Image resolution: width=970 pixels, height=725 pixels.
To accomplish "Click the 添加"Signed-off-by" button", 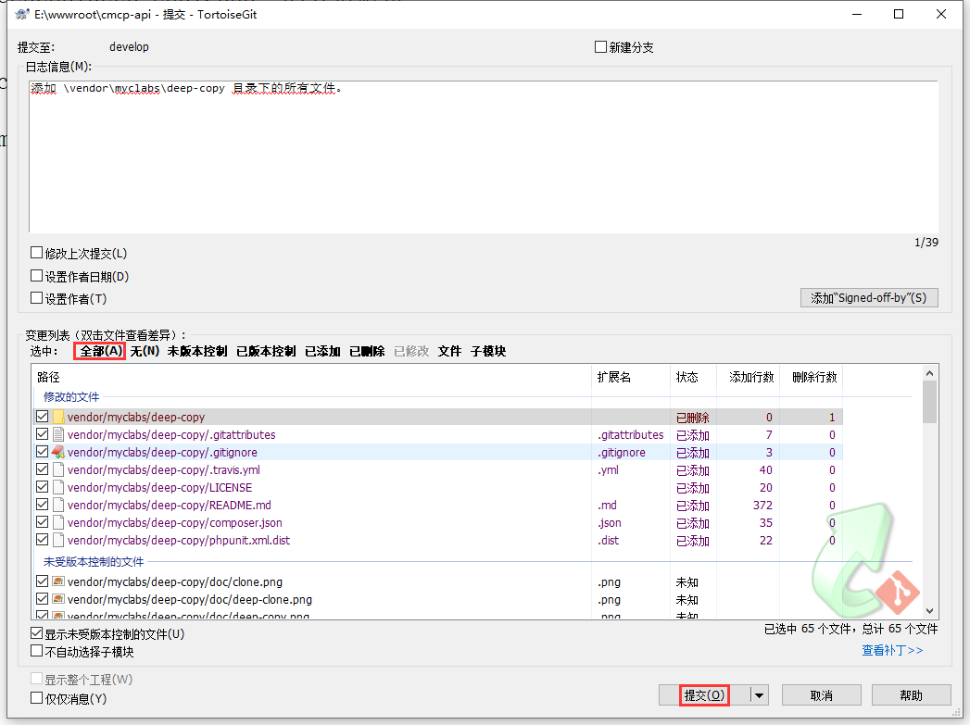I will click(x=868, y=298).
